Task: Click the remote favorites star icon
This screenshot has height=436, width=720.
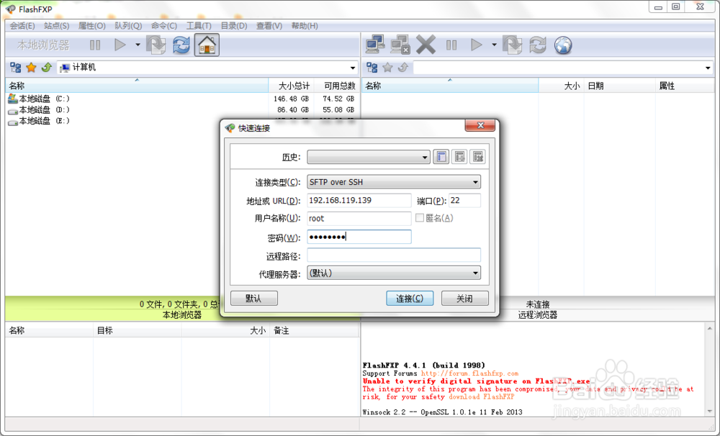Action: click(x=387, y=68)
